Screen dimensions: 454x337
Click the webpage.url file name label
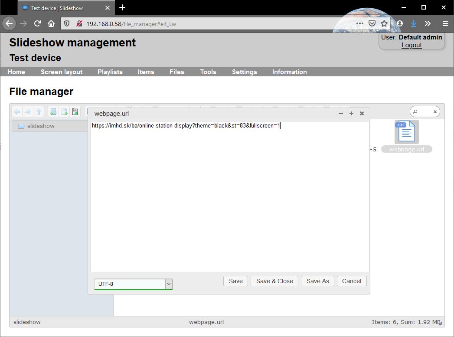click(x=406, y=149)
